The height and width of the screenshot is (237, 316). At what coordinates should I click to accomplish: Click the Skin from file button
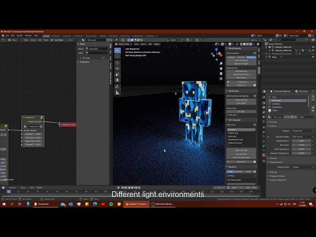click(241, 154)
